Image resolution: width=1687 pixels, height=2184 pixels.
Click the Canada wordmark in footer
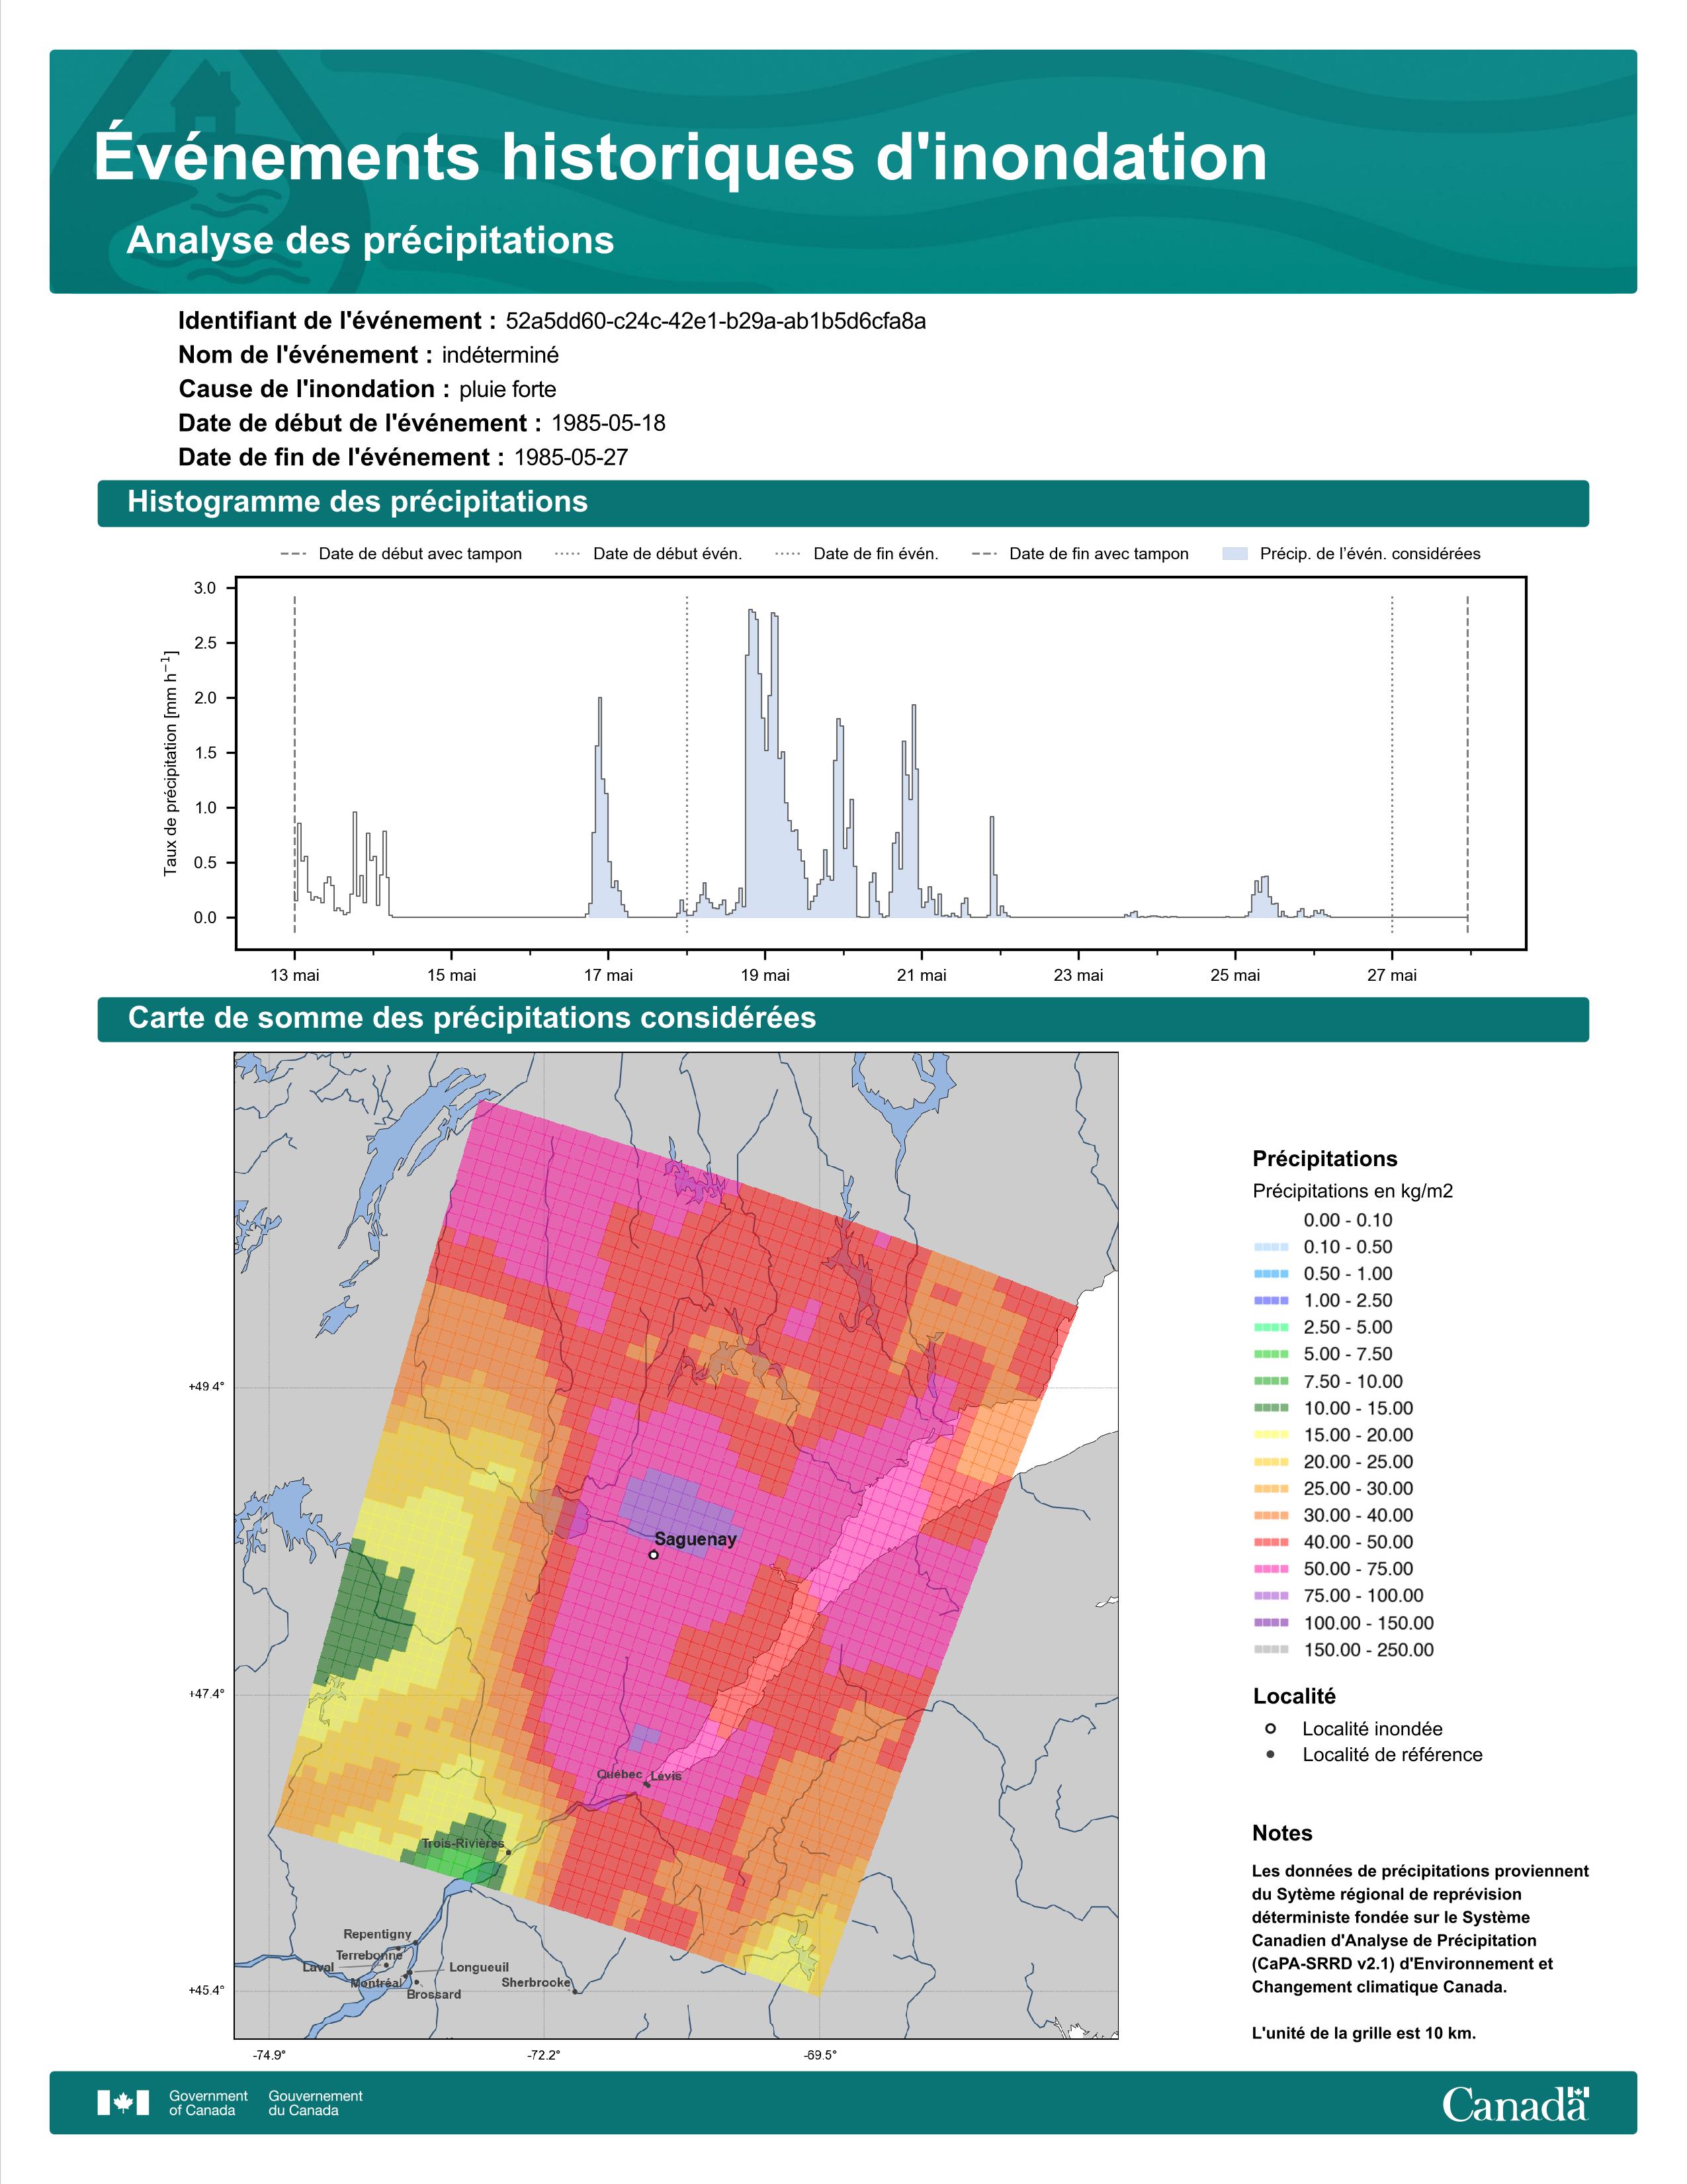pyautogui.click(x=1515, y=2104)
